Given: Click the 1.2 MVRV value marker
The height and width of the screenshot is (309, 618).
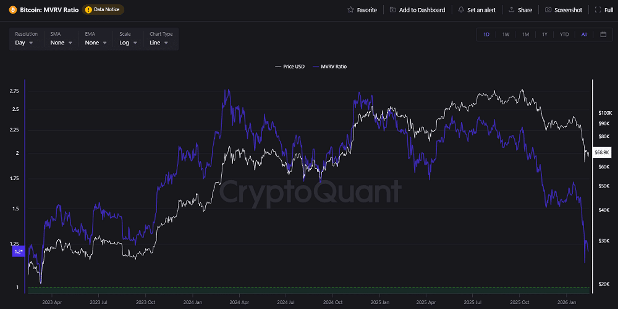Looking at the screenshot, I should point(19,252).
